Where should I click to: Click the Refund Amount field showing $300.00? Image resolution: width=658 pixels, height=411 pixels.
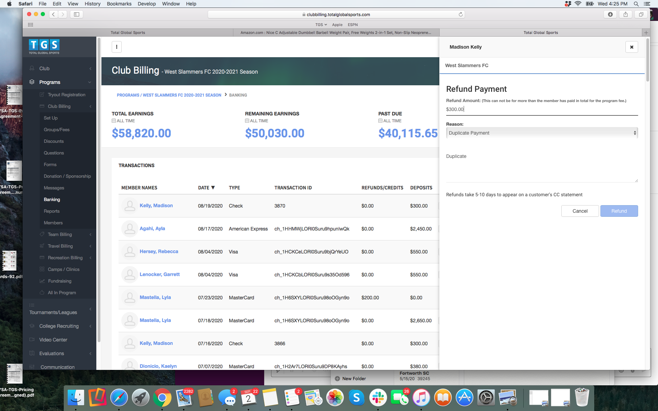542,110
